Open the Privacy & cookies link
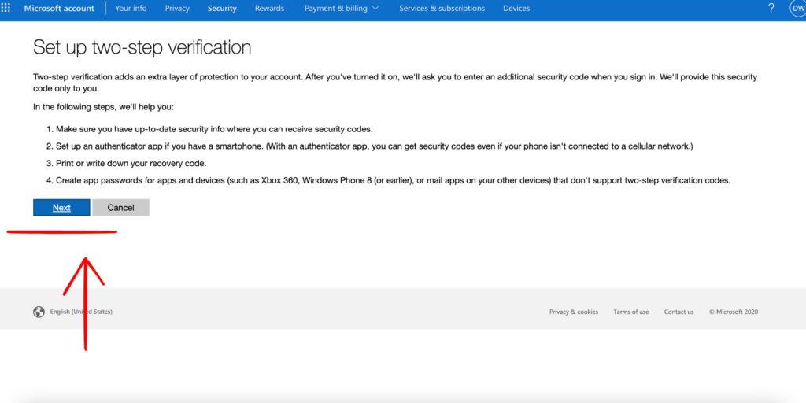Image resolution: width=806 pixels, height=403 pixels. pyautogui.click(x=574, y=312)
